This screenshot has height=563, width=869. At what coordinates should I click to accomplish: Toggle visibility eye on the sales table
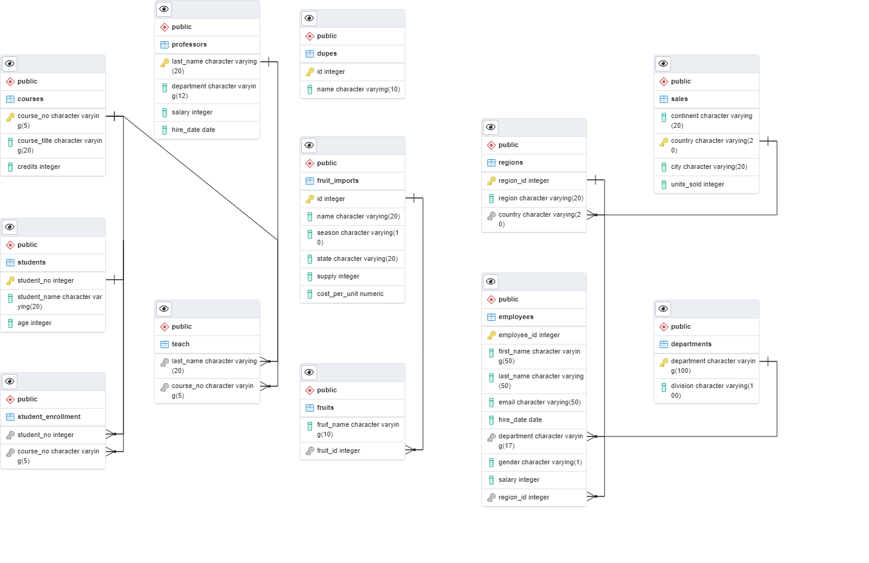click(663, 64)
